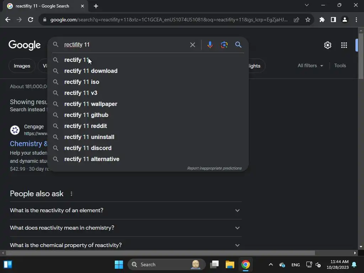
Task: Open the network and volume flyout
Action: coord(314,264)
